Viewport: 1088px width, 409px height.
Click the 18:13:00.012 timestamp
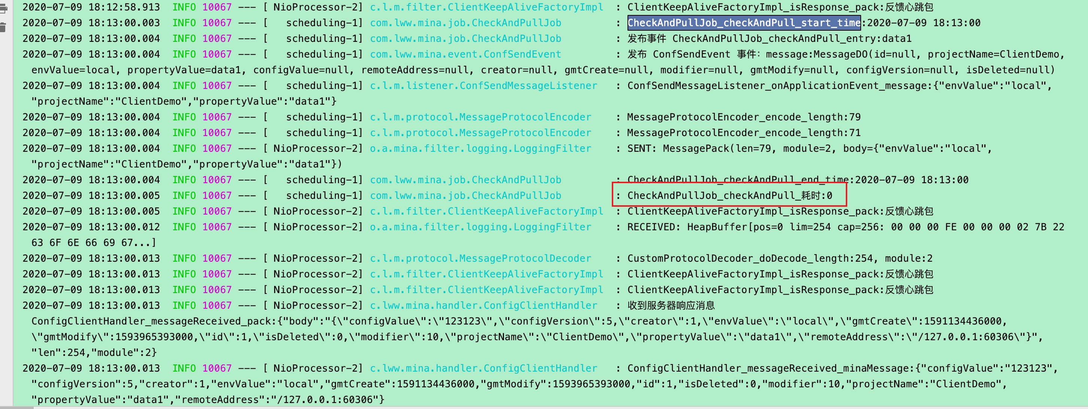124,227
